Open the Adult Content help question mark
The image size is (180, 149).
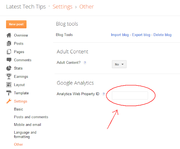[x=85, y=63]
